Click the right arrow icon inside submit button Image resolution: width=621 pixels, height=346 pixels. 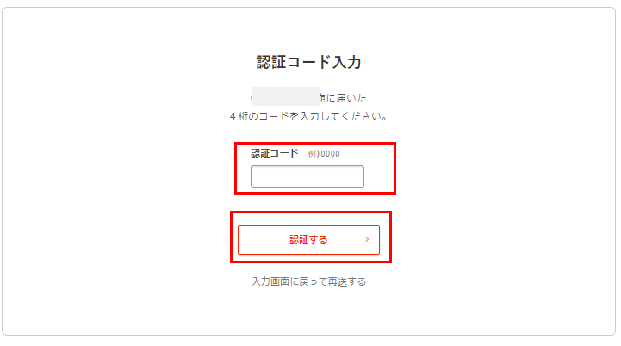click(367, 239)
